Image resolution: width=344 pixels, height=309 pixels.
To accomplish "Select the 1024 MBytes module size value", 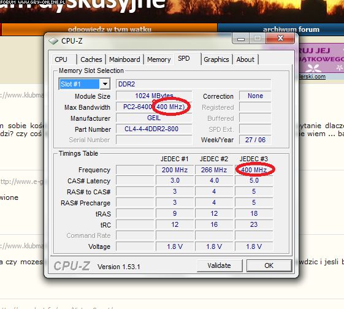I will [x=154, y=96].
